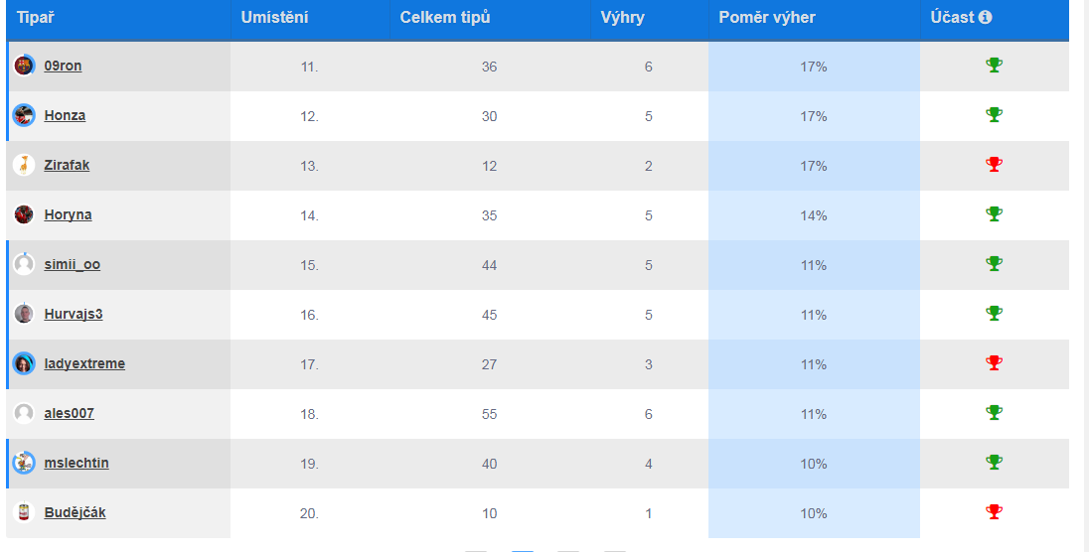Click the giraffe avatar next to Zirafak
1089x552 pixels.
(24, 165)
